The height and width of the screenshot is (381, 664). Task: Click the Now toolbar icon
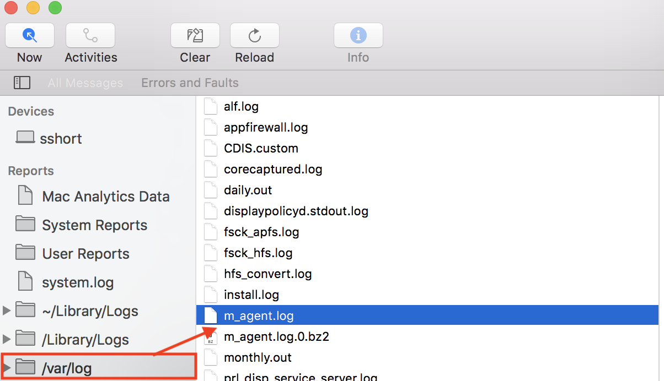tap(29, 35)
